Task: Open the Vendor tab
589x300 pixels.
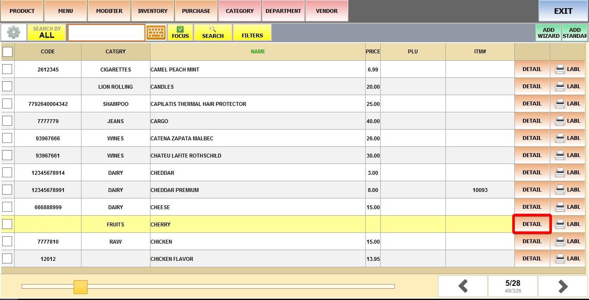Action: (326, 11)
